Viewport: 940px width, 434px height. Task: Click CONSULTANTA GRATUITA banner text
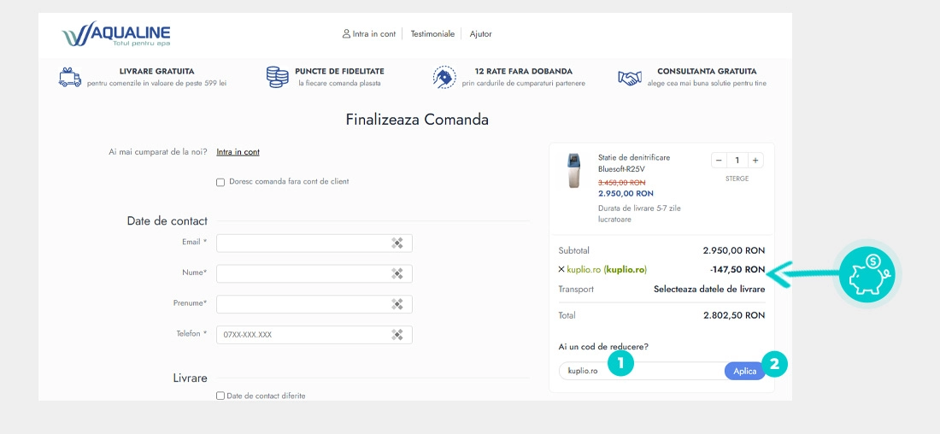tap(707, 71)
